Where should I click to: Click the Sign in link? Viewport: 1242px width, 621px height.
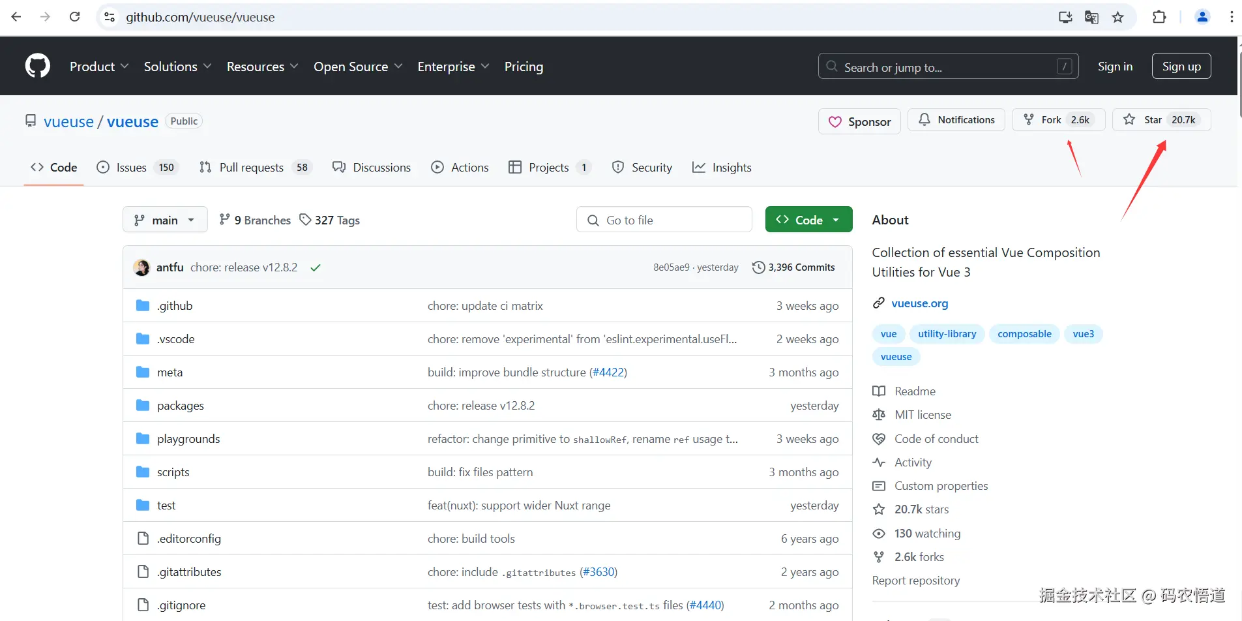point(1115,66)
